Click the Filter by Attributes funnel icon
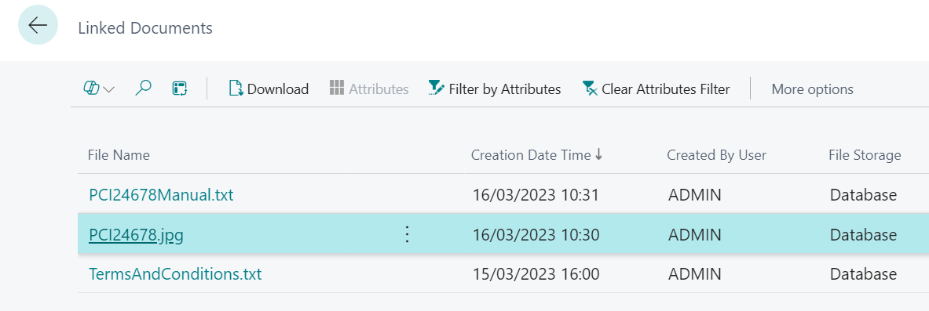Image resolution: width=929 pixels, height=311 pixels. [x=436, y=89]
